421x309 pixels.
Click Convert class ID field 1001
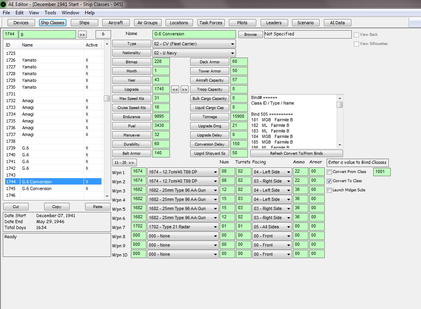pos(382,172)
